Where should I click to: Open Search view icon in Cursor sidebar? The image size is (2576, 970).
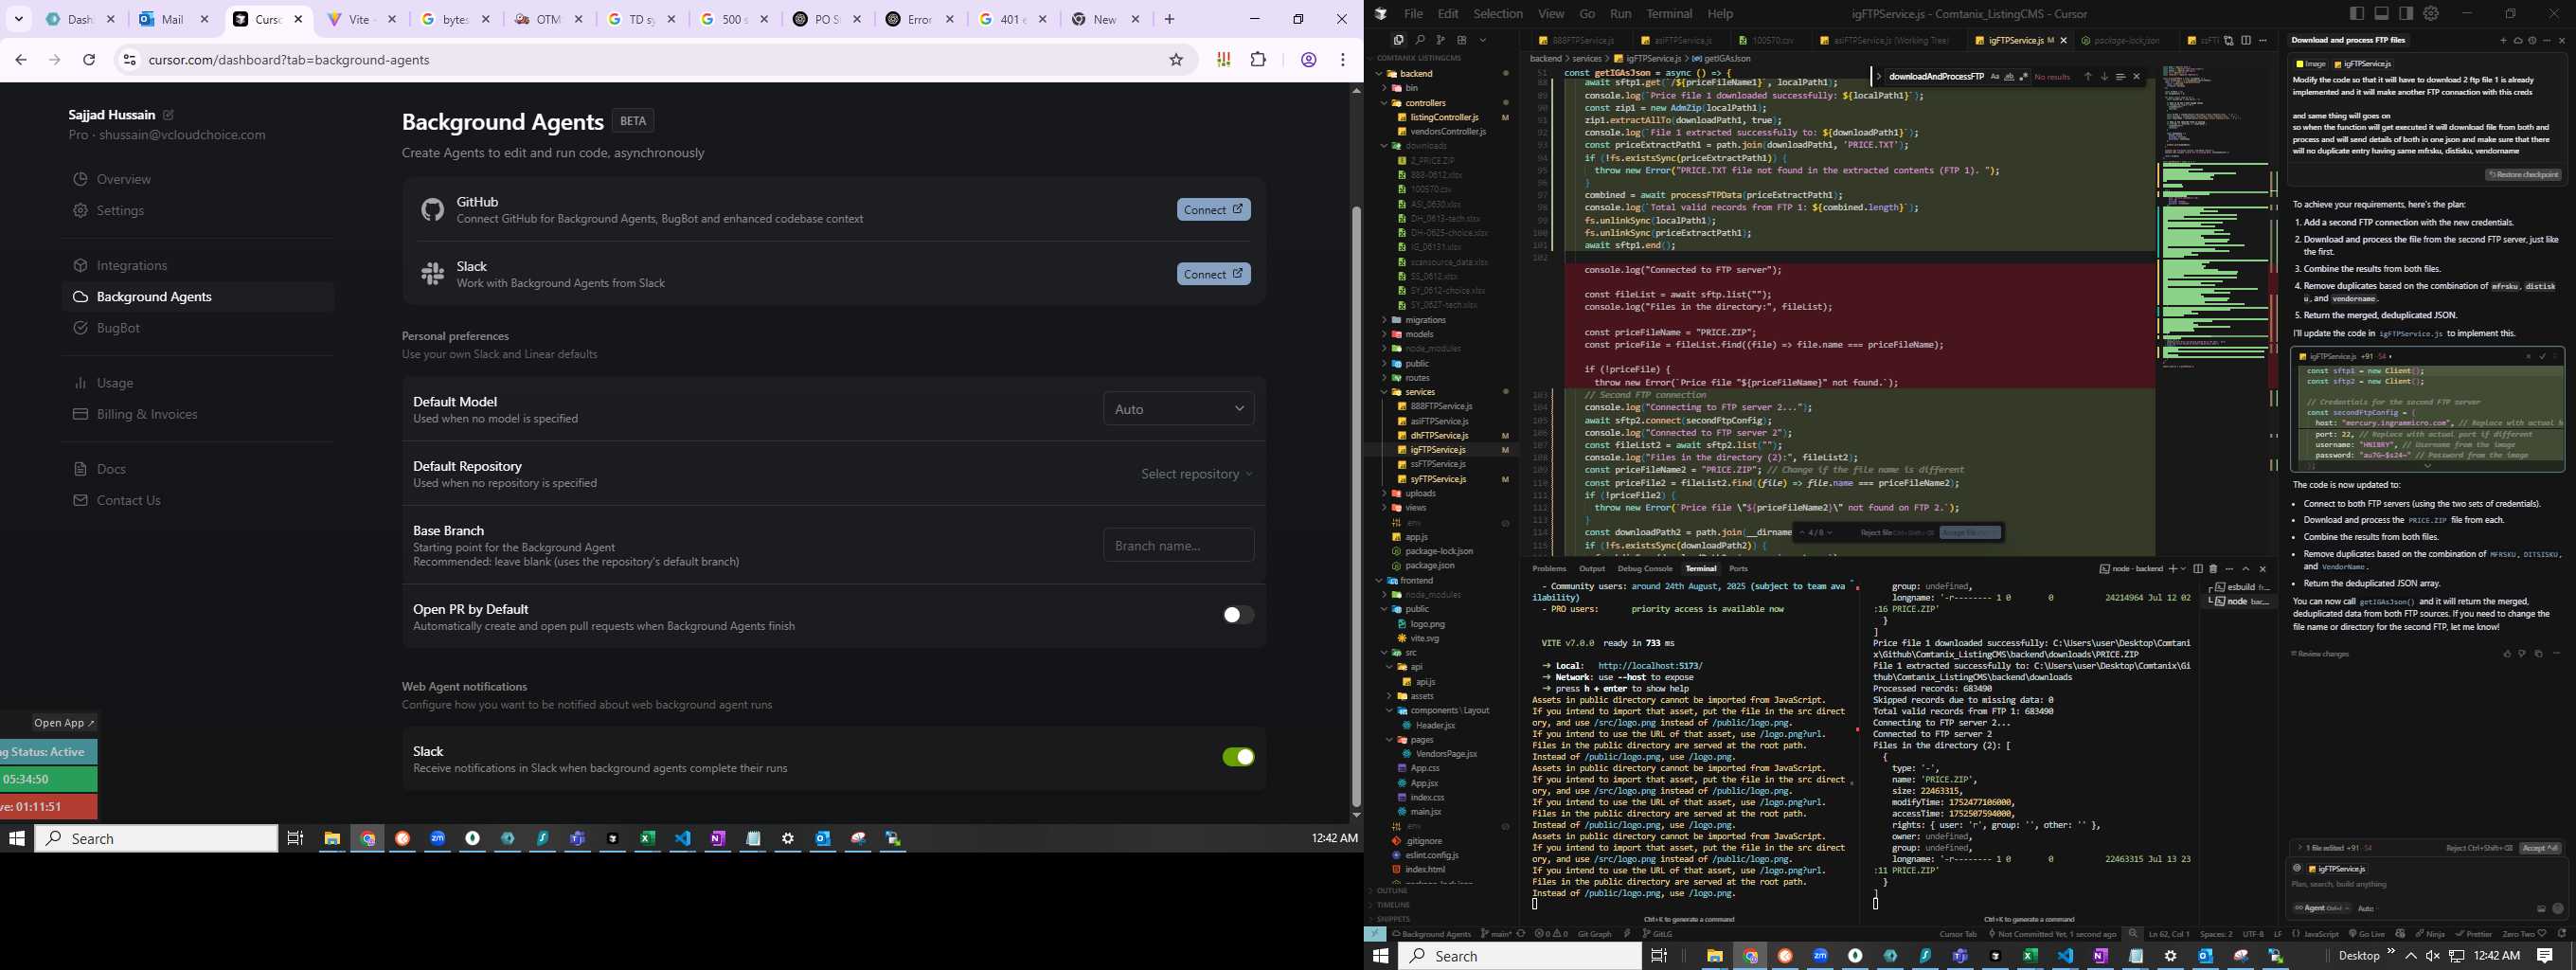pyautogui.click(x=1419, y=40)
